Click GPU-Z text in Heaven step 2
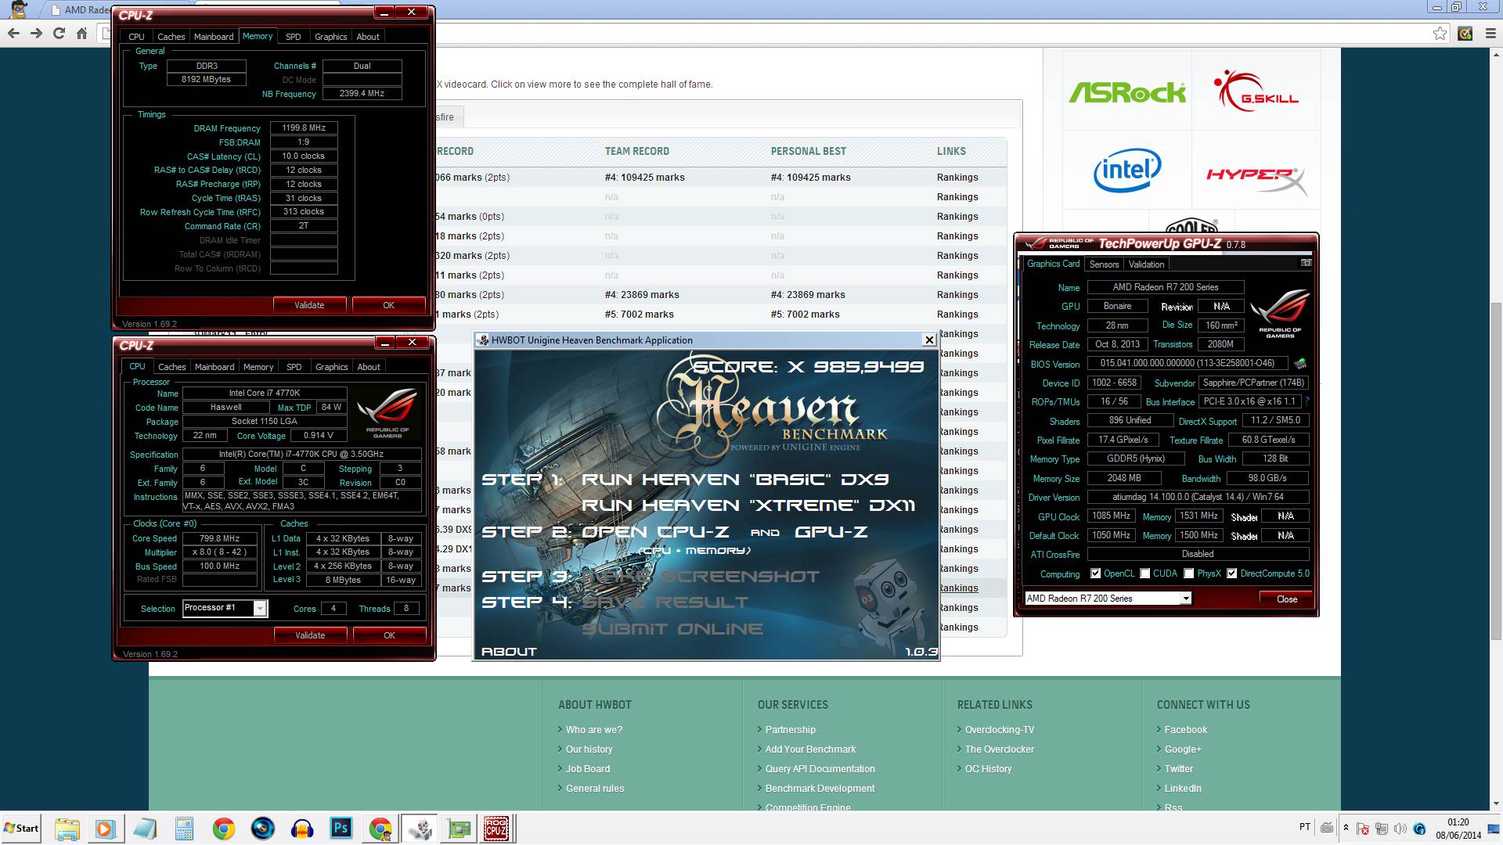1503x845 pixels. tap(831, 532)
